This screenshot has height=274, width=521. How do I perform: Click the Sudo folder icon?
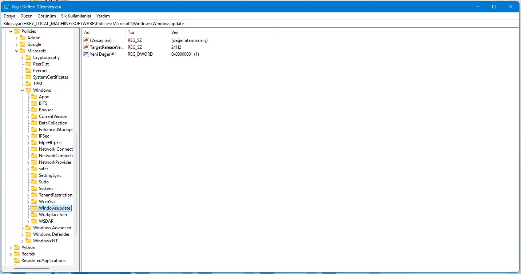tap(34, 182)
